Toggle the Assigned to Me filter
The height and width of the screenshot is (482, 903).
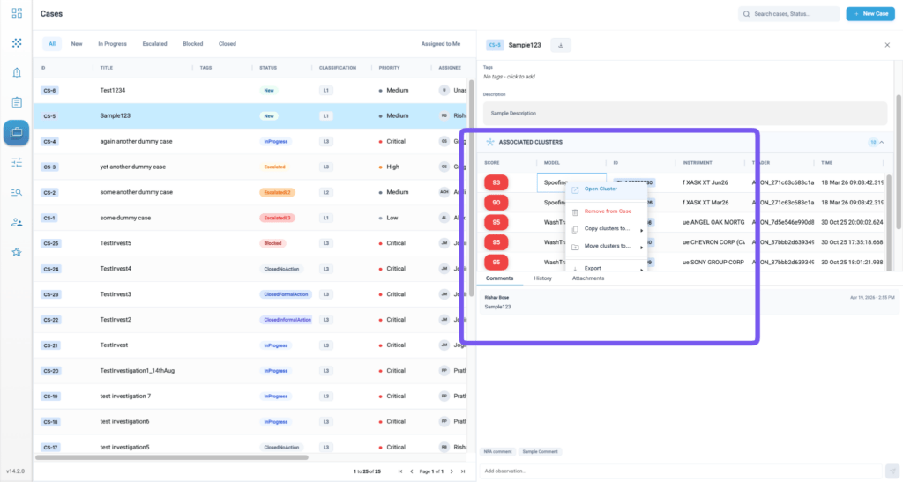pyautogui.click(x=441, y=44)
